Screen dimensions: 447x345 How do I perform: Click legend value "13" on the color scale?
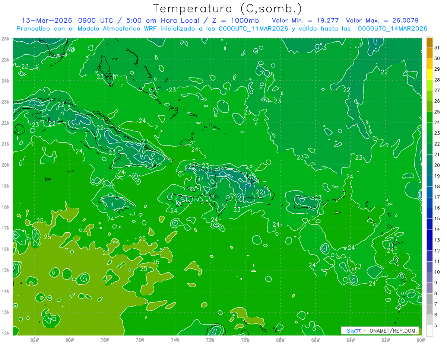coord(437,240)
